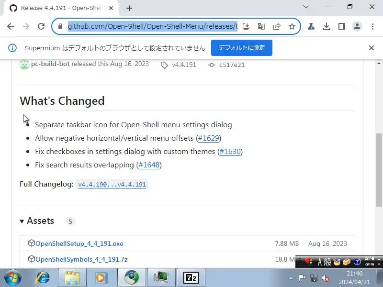Show hidden system tray icons
The width and height of the screenshot is (383, 287).
click(x=291, y=278)
